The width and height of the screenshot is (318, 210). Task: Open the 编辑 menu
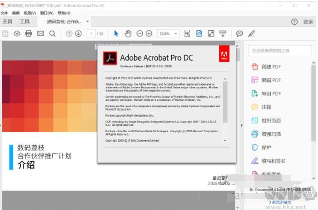pyautogui.click(x=16, y=13)
